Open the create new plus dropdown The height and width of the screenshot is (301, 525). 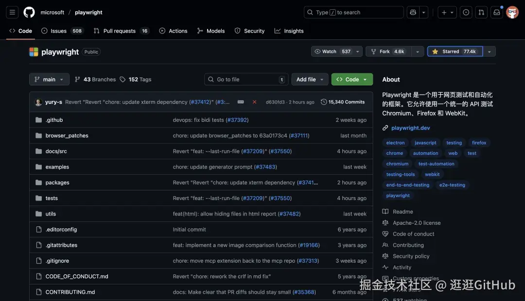(447, 12)
